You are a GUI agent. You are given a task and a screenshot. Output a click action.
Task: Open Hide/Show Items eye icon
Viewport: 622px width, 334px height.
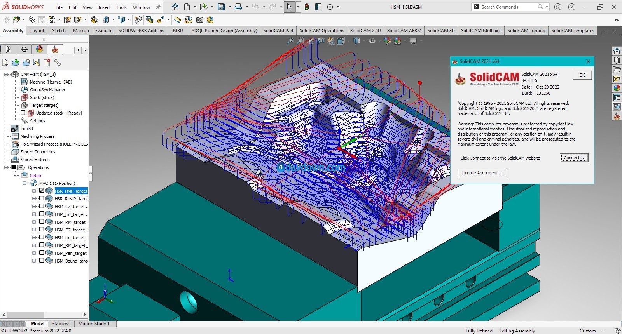click(372, 41)
